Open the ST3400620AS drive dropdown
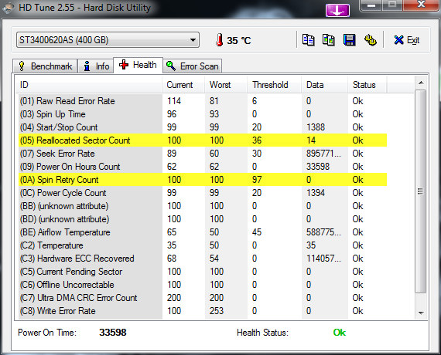 (x=108, y=40)
